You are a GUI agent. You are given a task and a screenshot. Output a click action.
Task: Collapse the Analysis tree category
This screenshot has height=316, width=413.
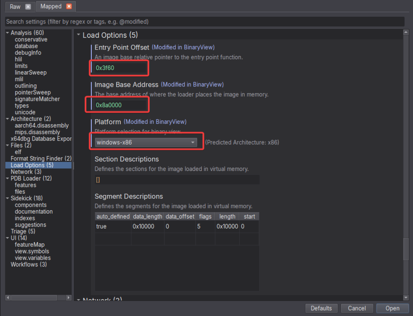point(8,33)
